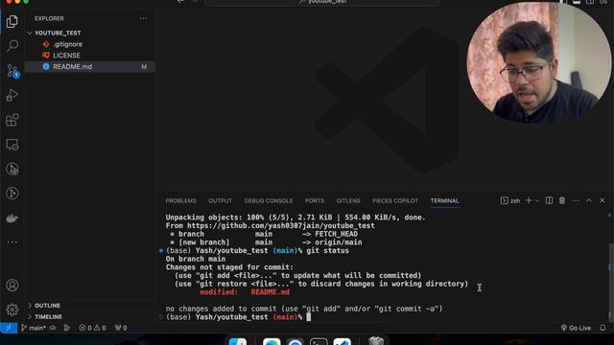Click Go Live in status bar
The width and height of the screenshot is (614, 345).
coord(576,328)
